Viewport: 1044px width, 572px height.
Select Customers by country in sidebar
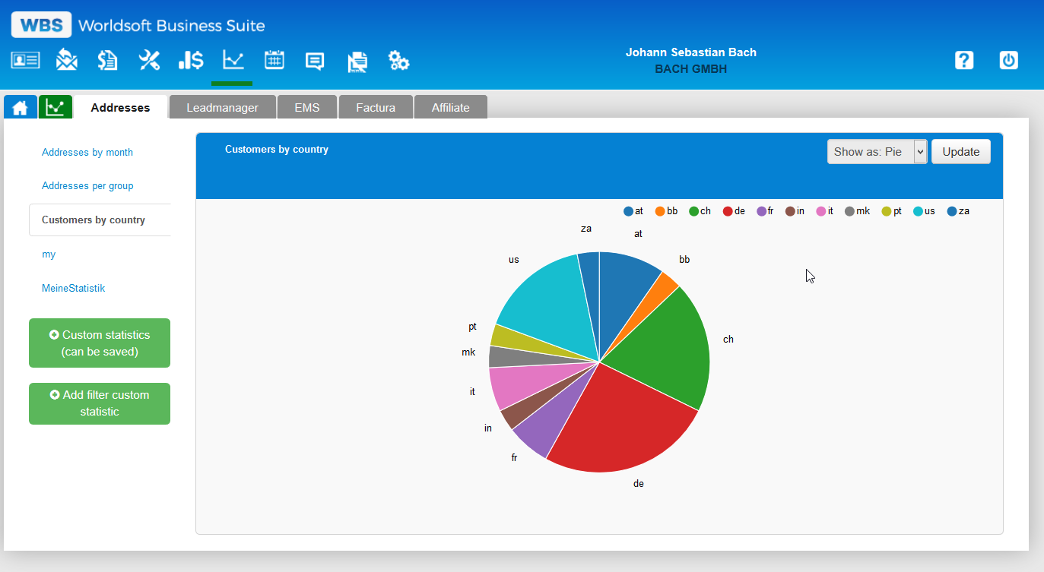tap(100, 220)
